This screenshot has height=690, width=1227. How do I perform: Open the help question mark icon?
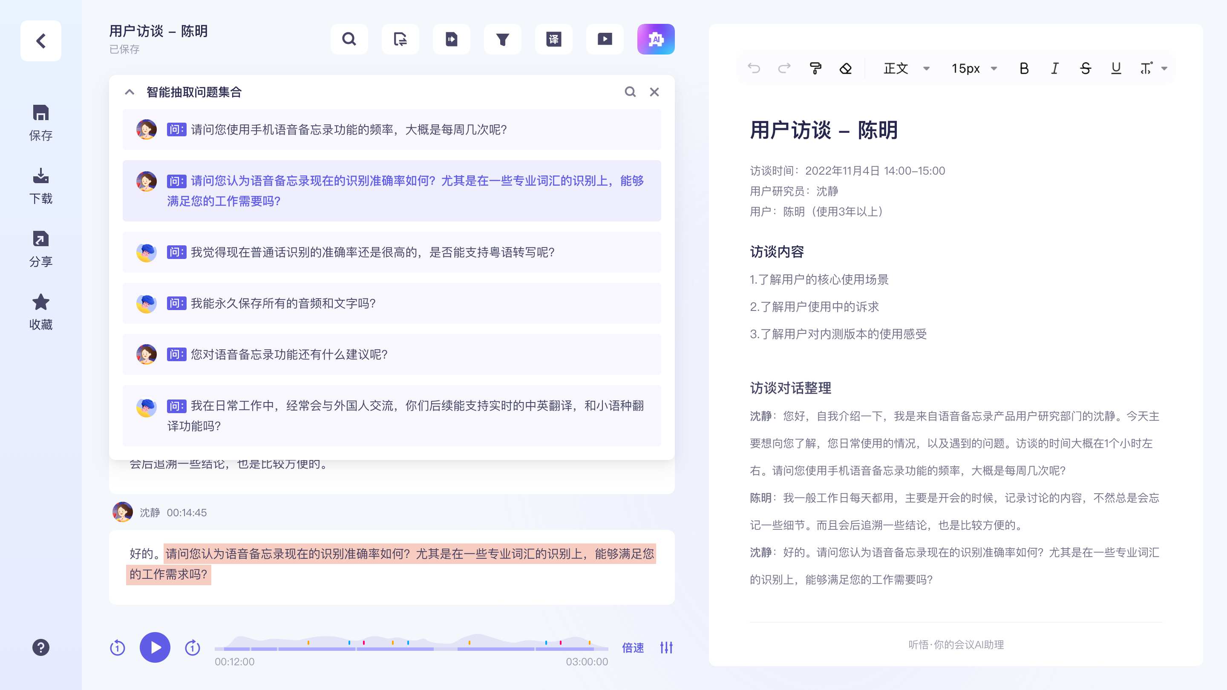click(x=40, y=647)
